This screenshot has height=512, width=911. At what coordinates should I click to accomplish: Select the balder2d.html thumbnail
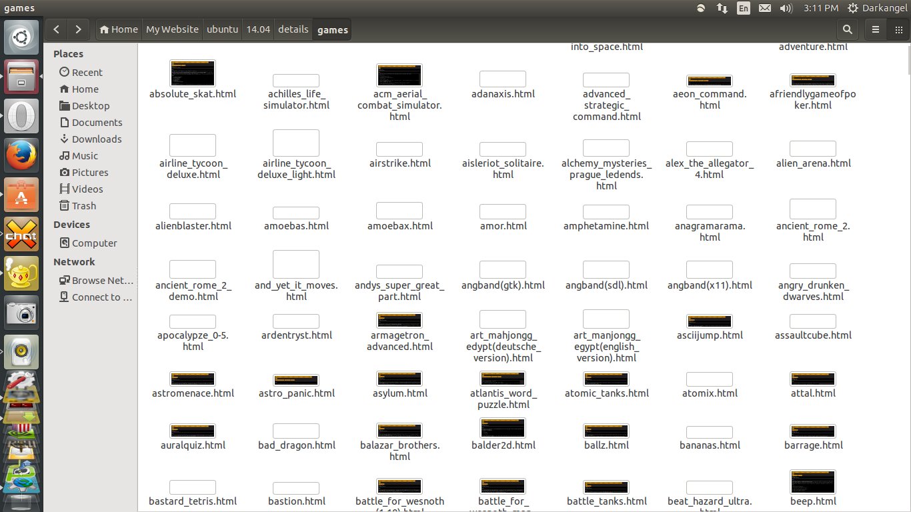pos(503,428)
